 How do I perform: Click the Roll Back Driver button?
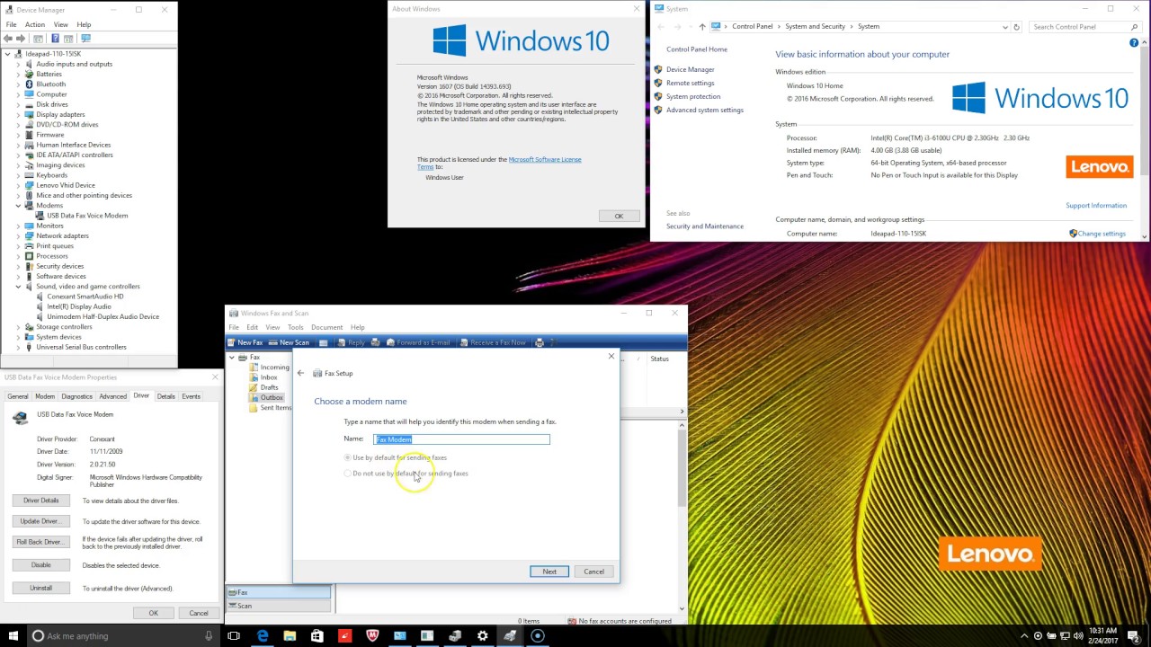[x=40, y=542]
